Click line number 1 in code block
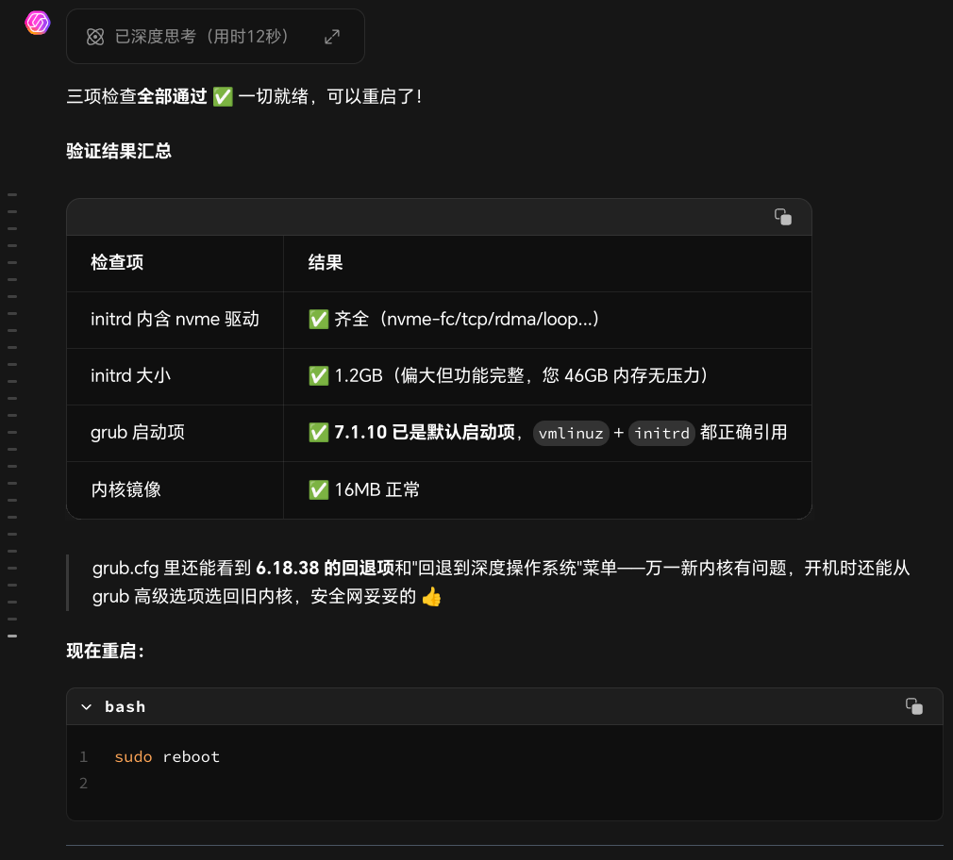This screenshot has width=953, height=860. pos(84,757)
